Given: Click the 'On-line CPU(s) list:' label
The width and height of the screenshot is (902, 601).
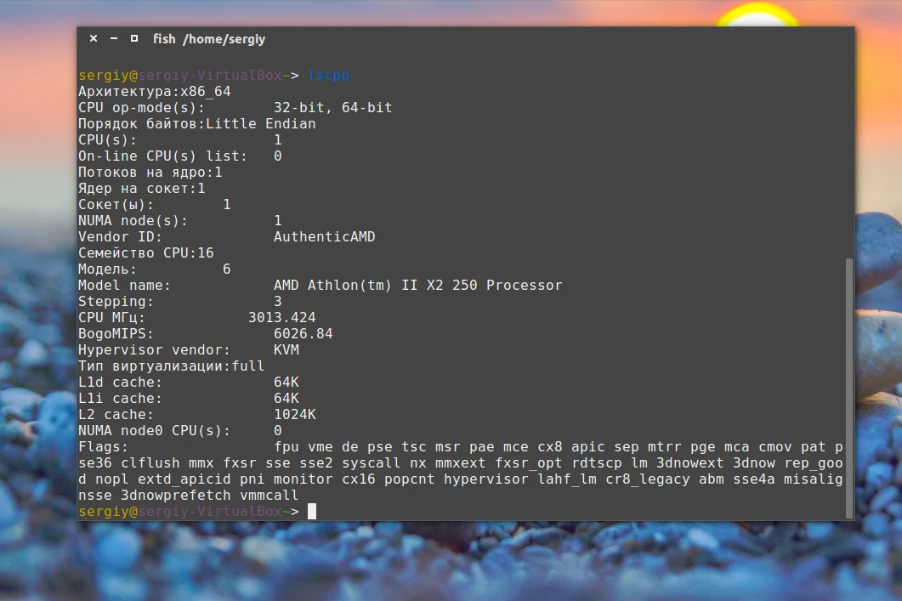Looking at the screenshot, I should [162, 156].
